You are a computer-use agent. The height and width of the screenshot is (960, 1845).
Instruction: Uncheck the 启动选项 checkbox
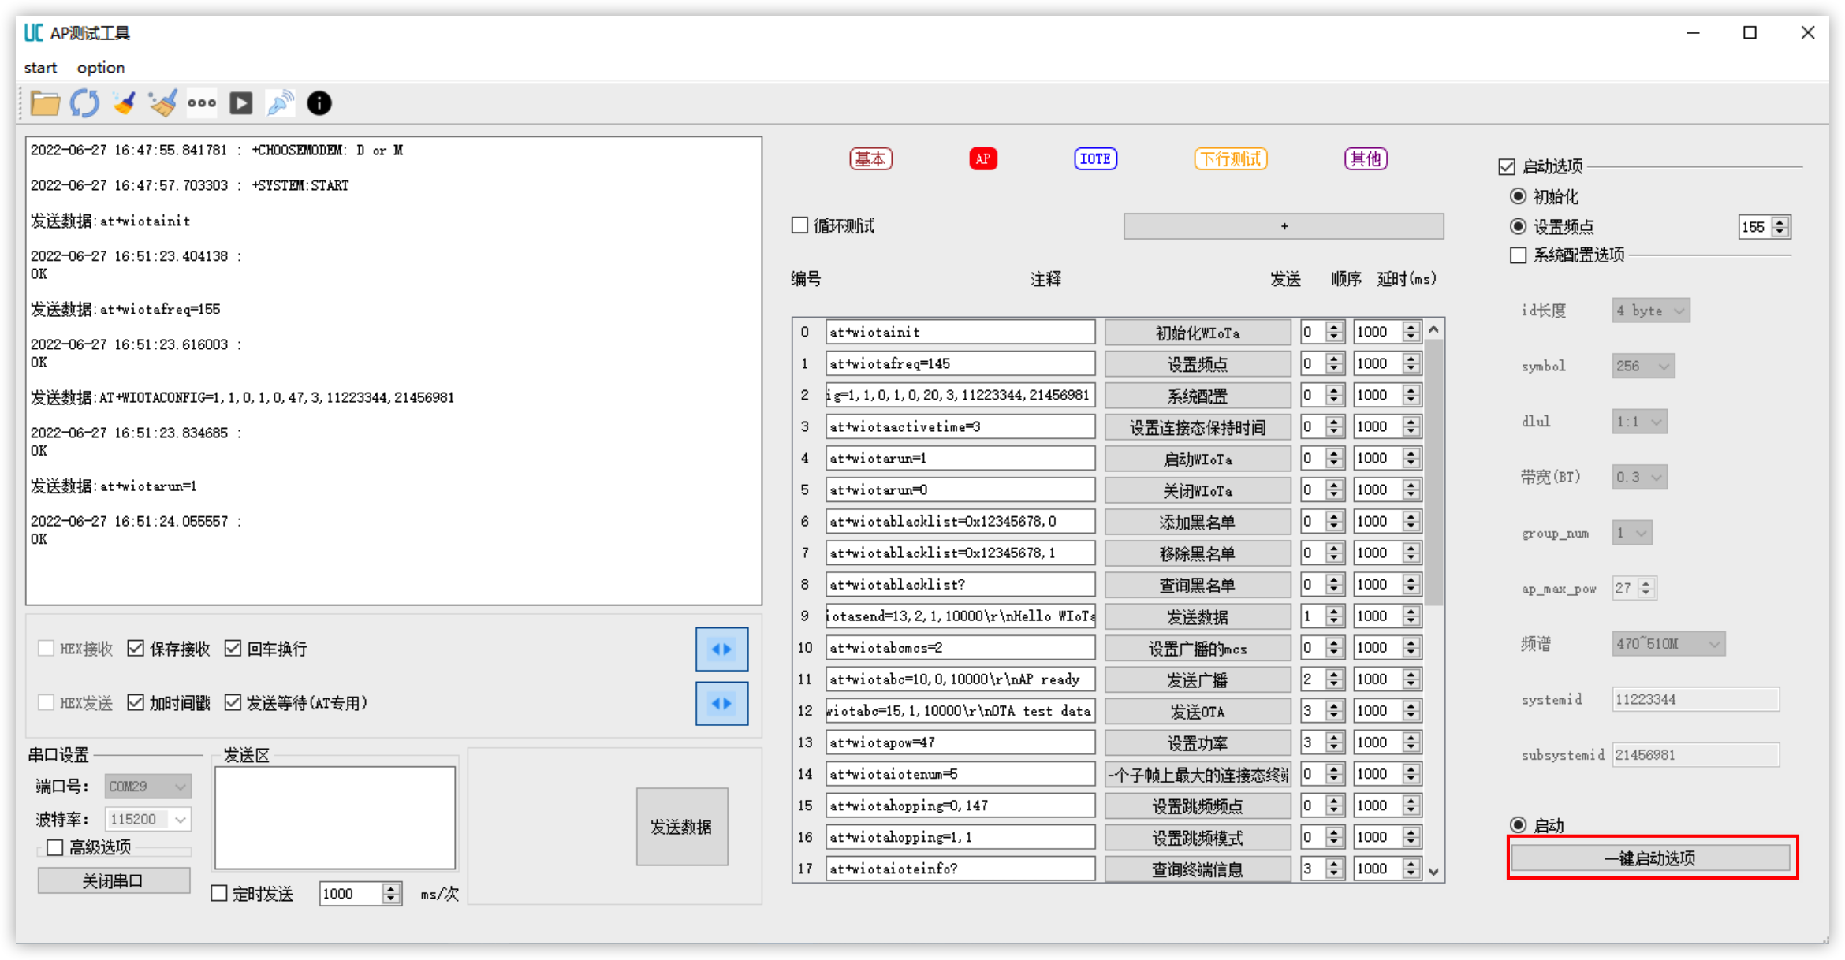click(1507, 166)
